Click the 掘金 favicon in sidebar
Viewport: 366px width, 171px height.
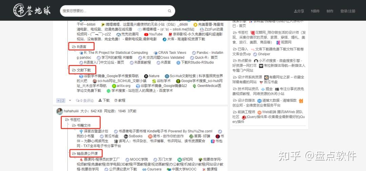[x=263, y=89]
